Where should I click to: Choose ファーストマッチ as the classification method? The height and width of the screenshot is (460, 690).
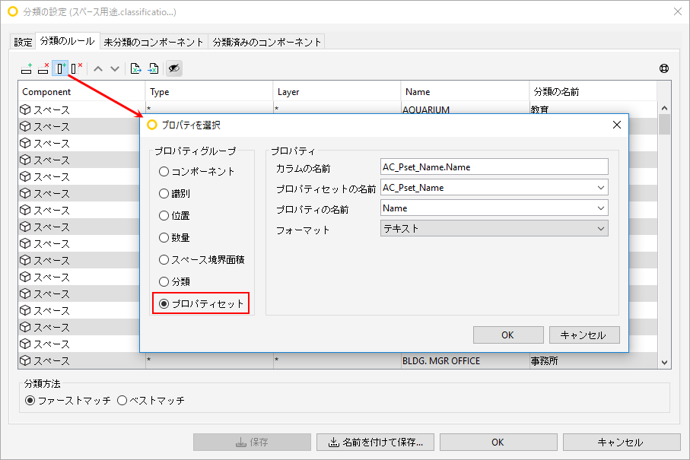pyautogui.click(x=30, y=400)
